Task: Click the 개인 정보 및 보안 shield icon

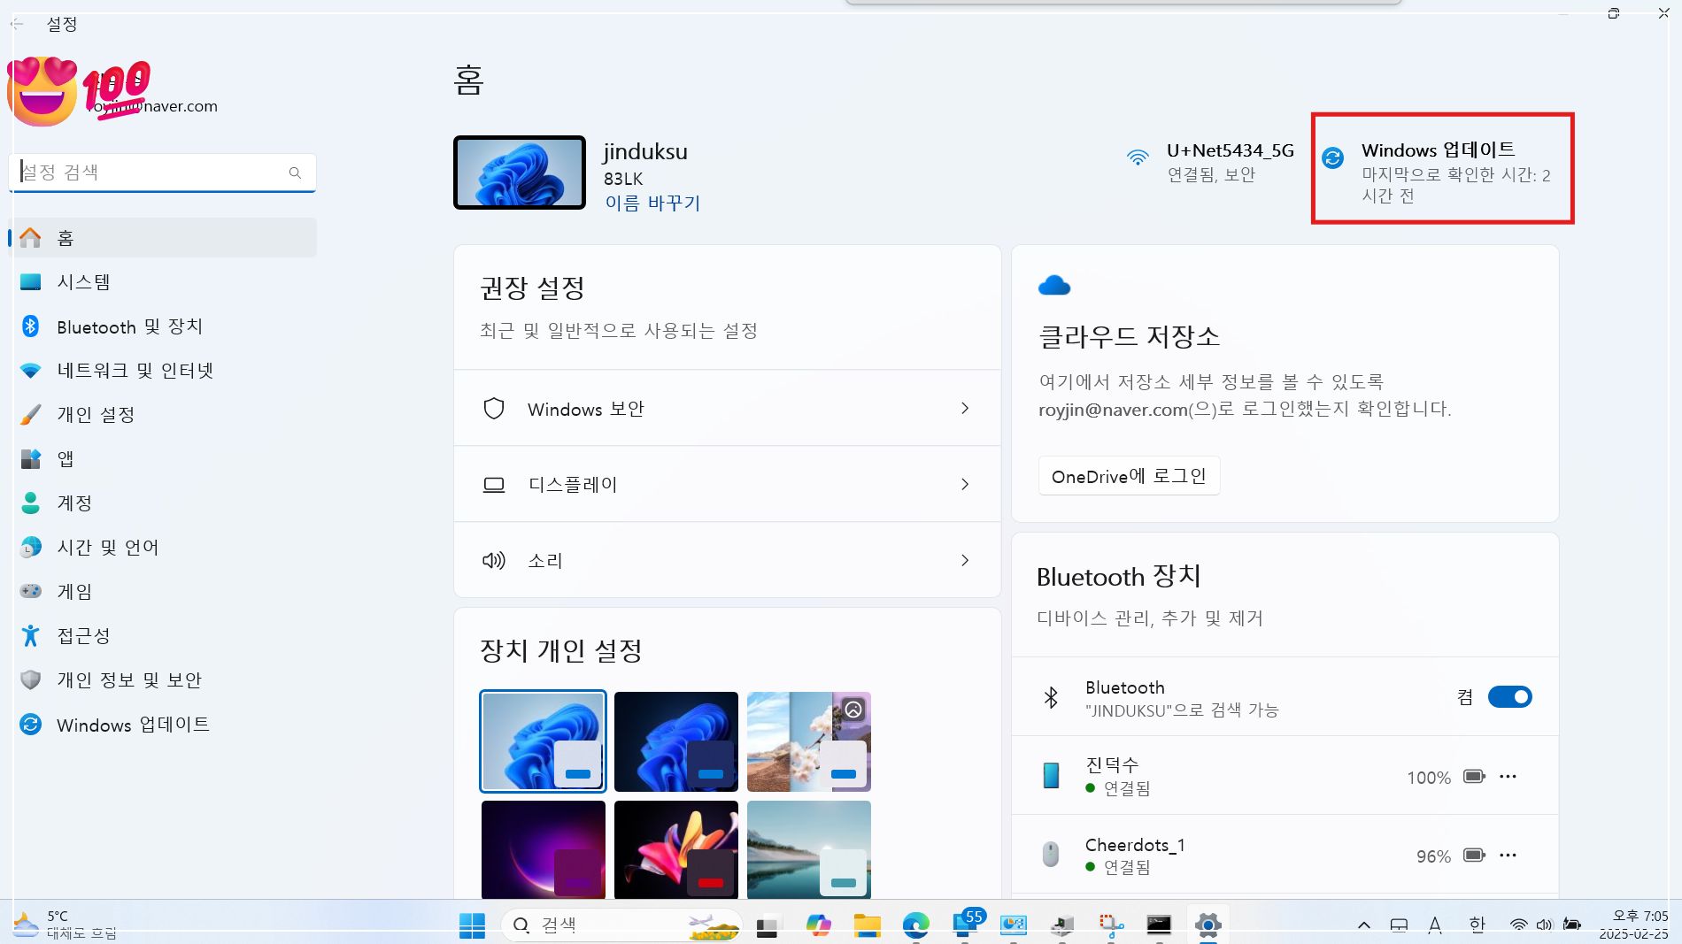Action: [x=31, y=679]
